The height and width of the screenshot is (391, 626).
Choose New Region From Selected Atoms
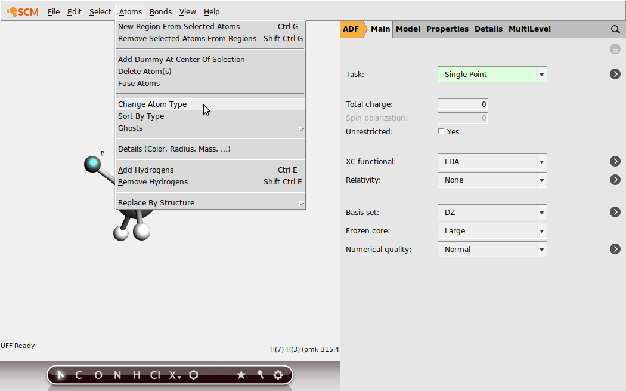210,27
